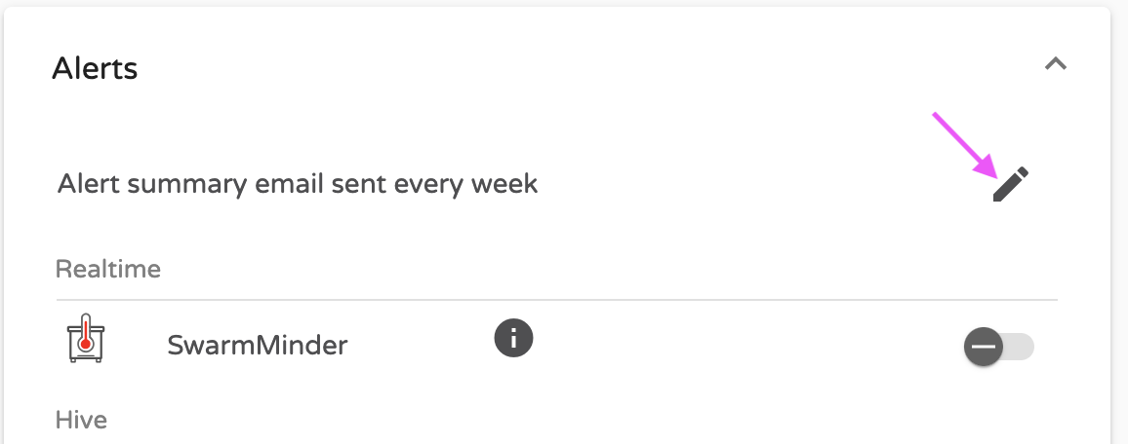
Task: Click the minus knob on SwarmMinder switch
Action: 984,348
